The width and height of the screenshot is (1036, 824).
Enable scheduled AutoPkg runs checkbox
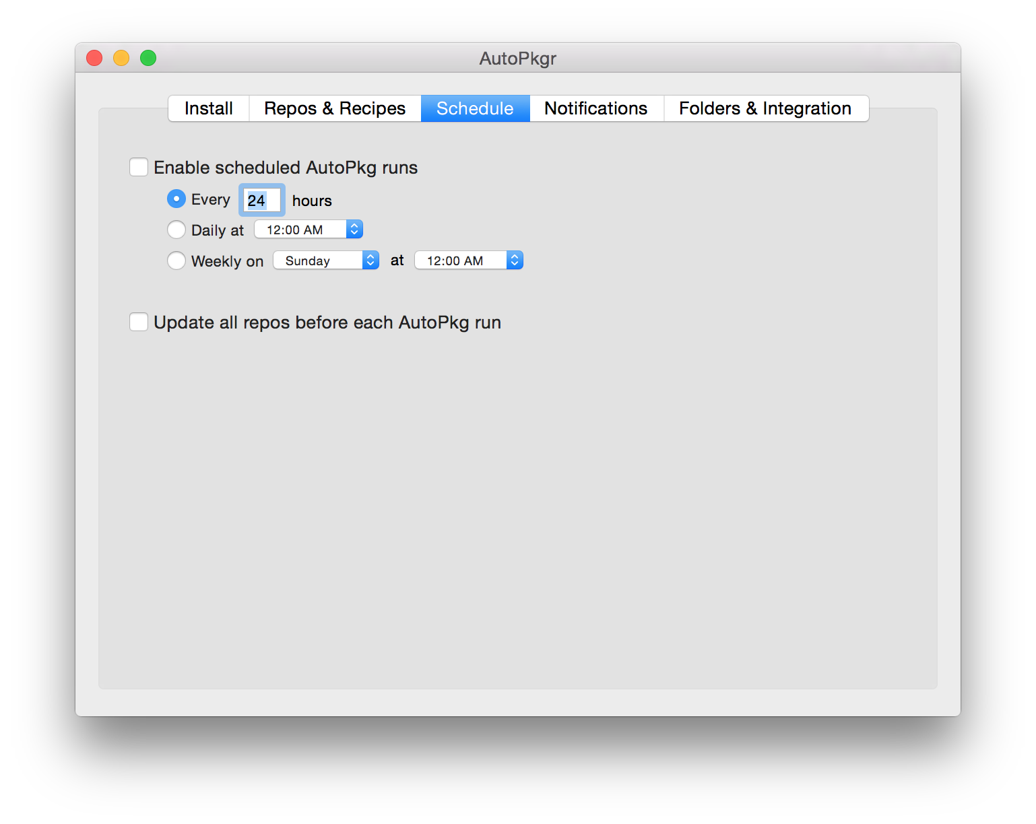click(139, 167)
